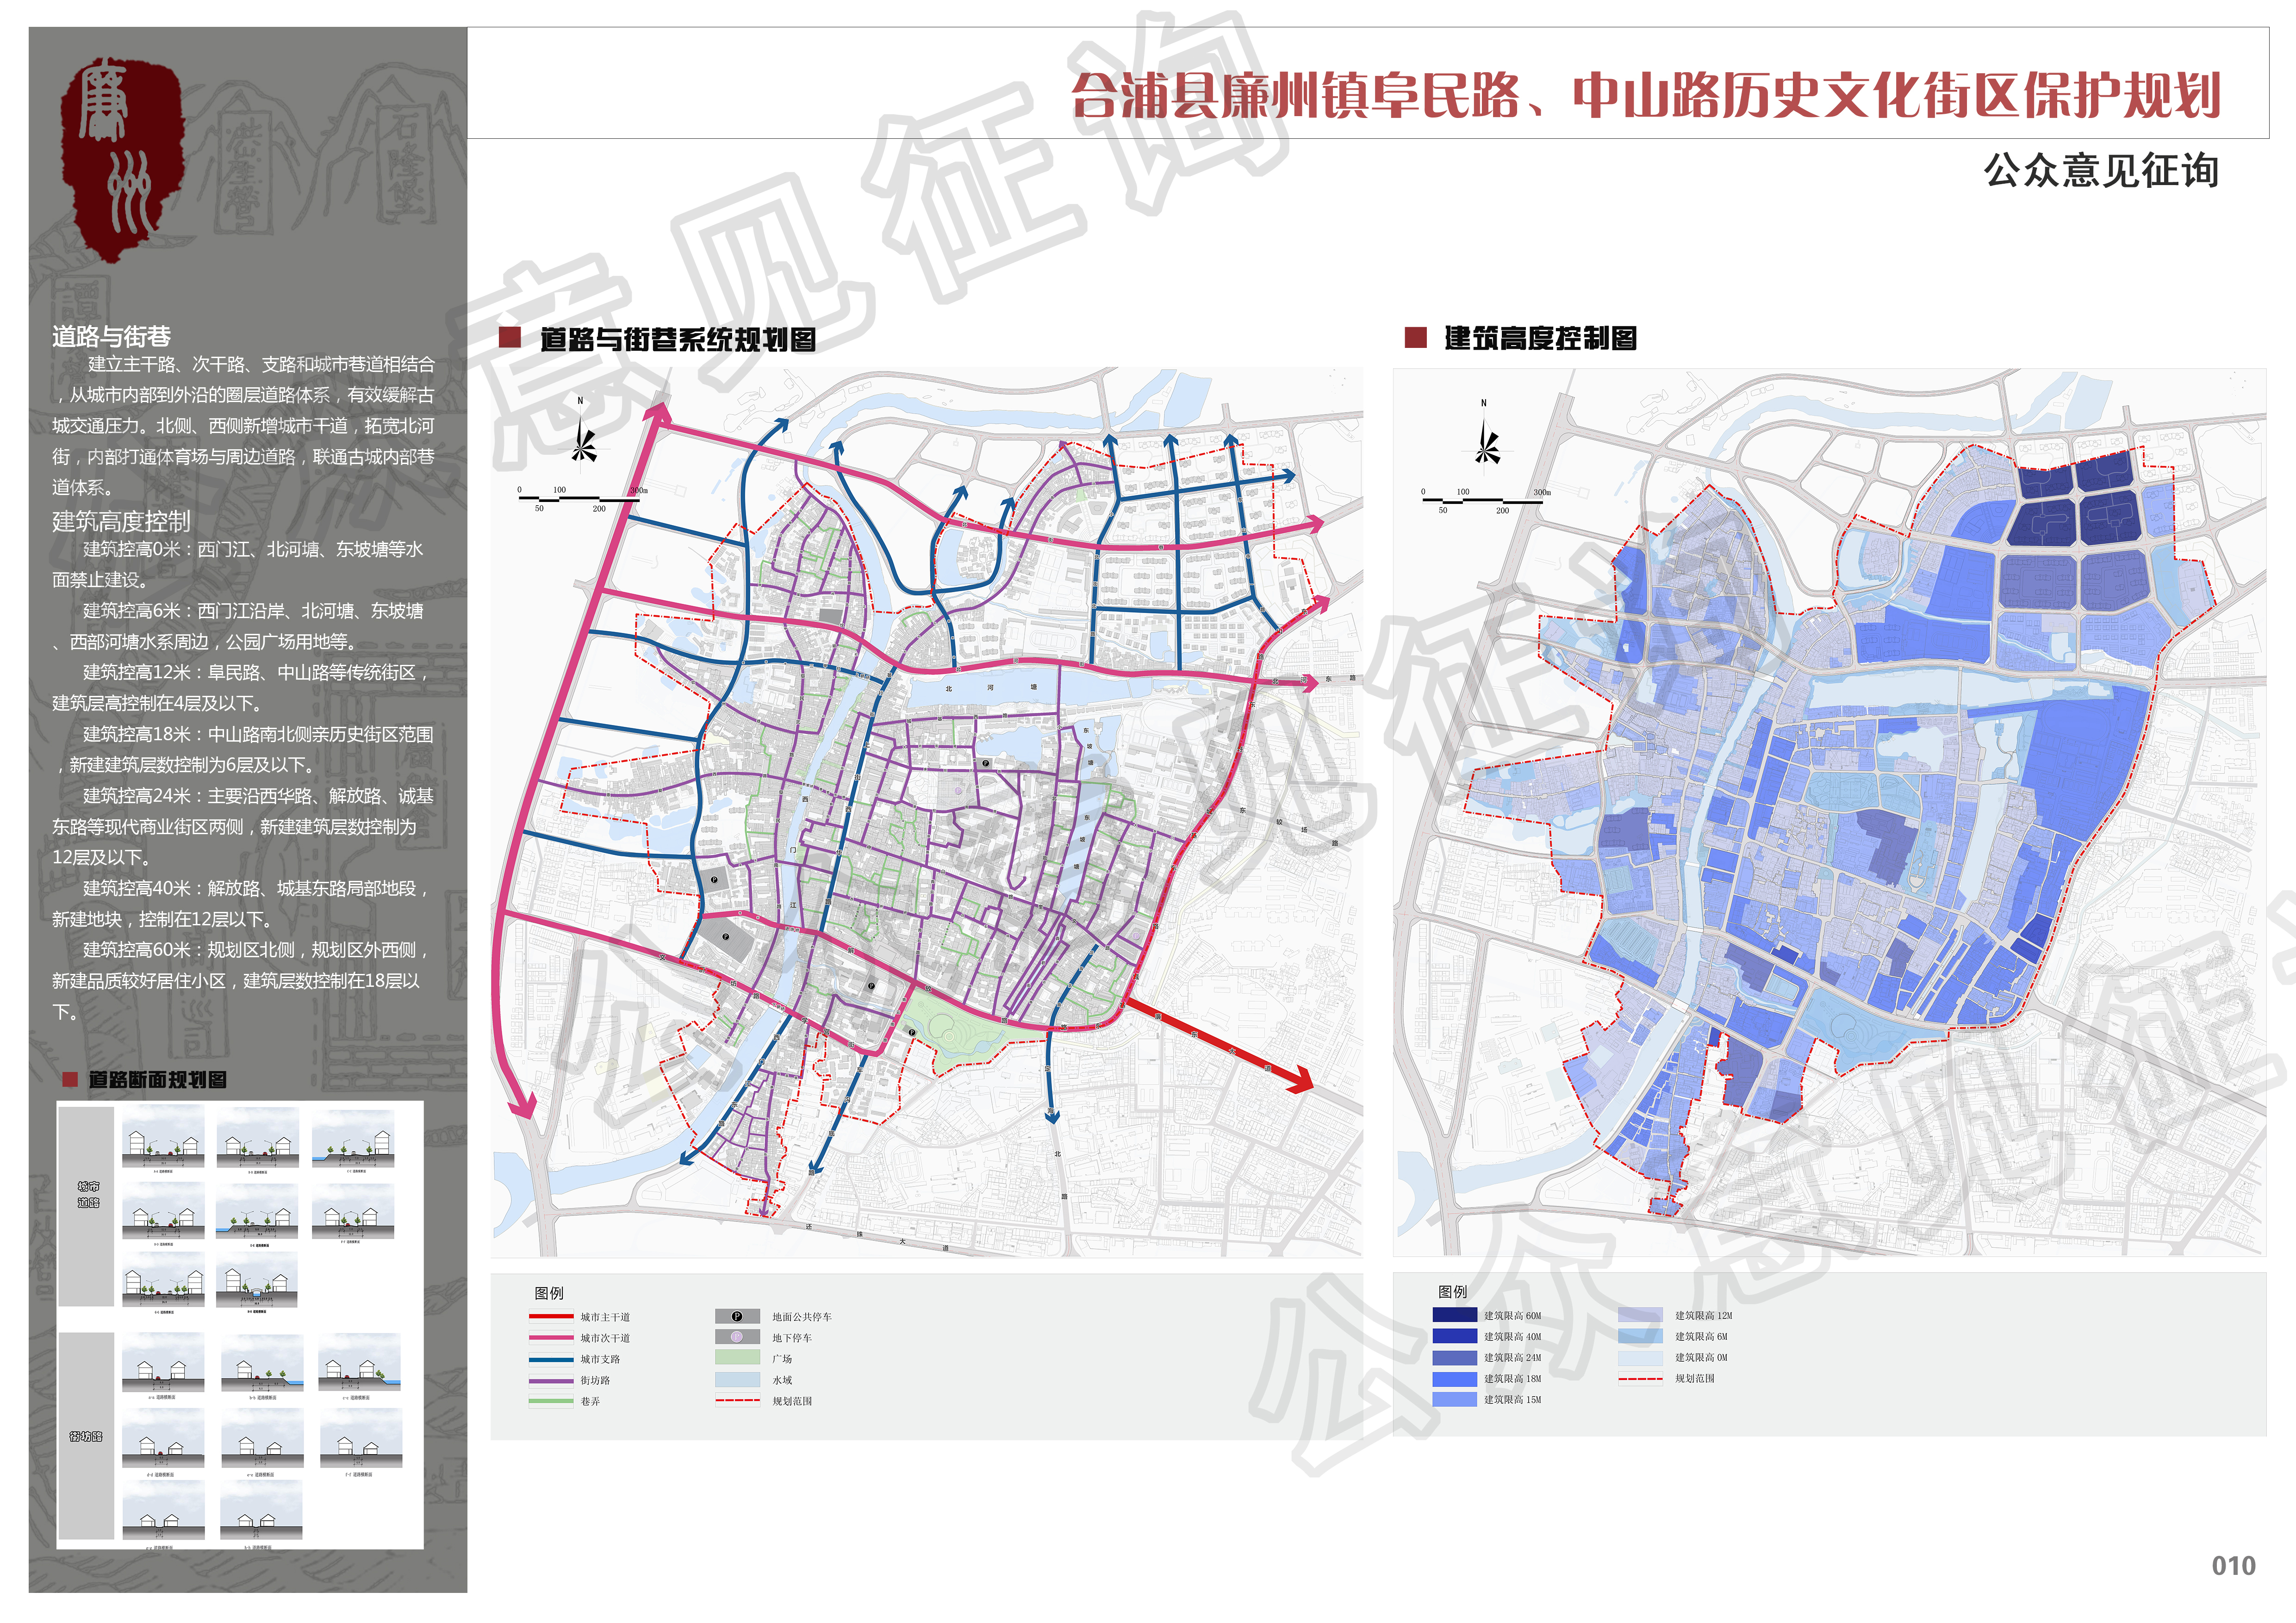
Task: Select the 街坊路 purple line swatch
Action: click(x=551, y=1380)
